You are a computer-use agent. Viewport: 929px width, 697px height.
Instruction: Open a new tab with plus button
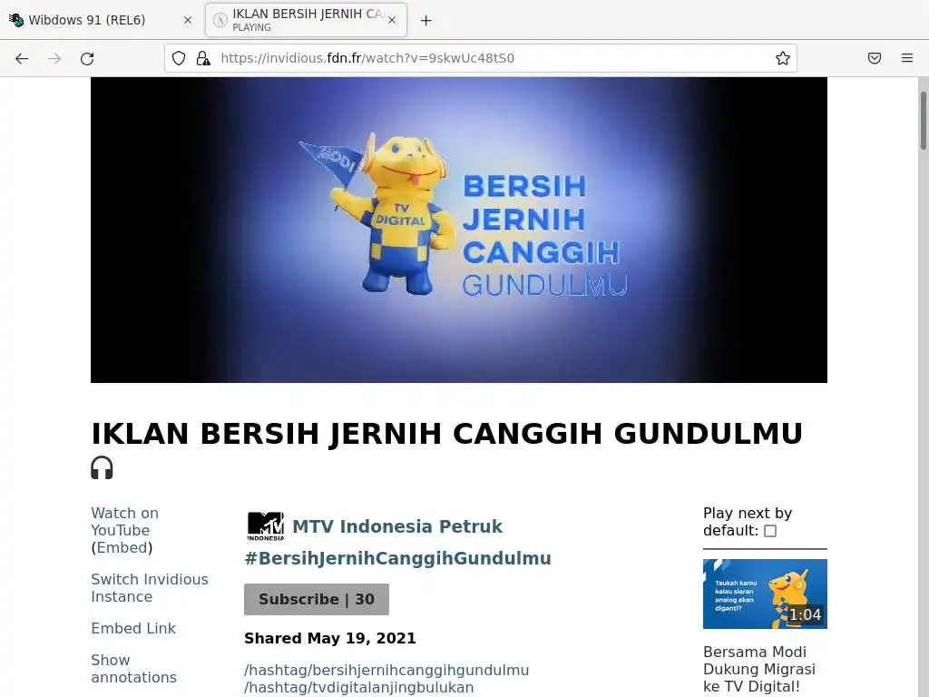pos(426,21)
